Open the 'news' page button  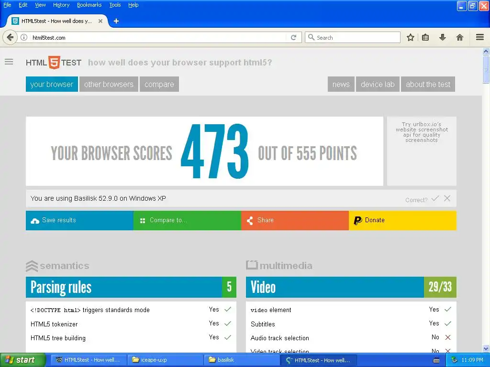click(x=341, y=84)
